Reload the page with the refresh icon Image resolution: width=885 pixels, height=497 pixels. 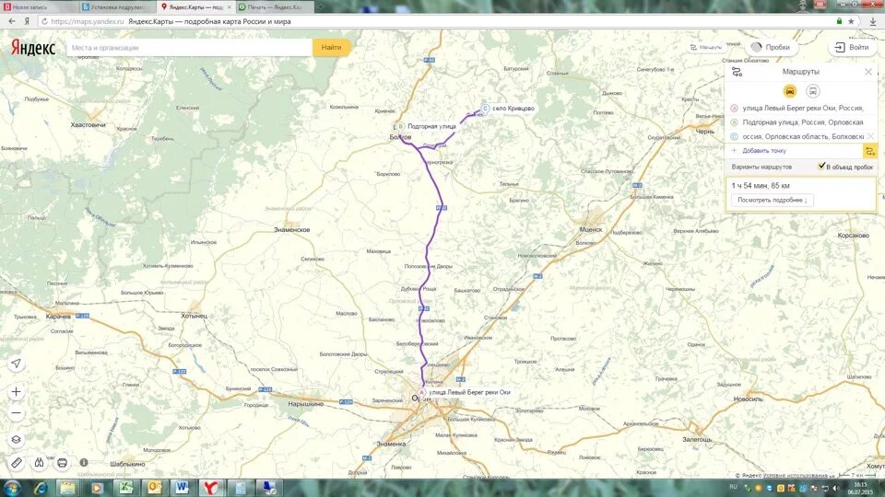click(x=44, y=21)
